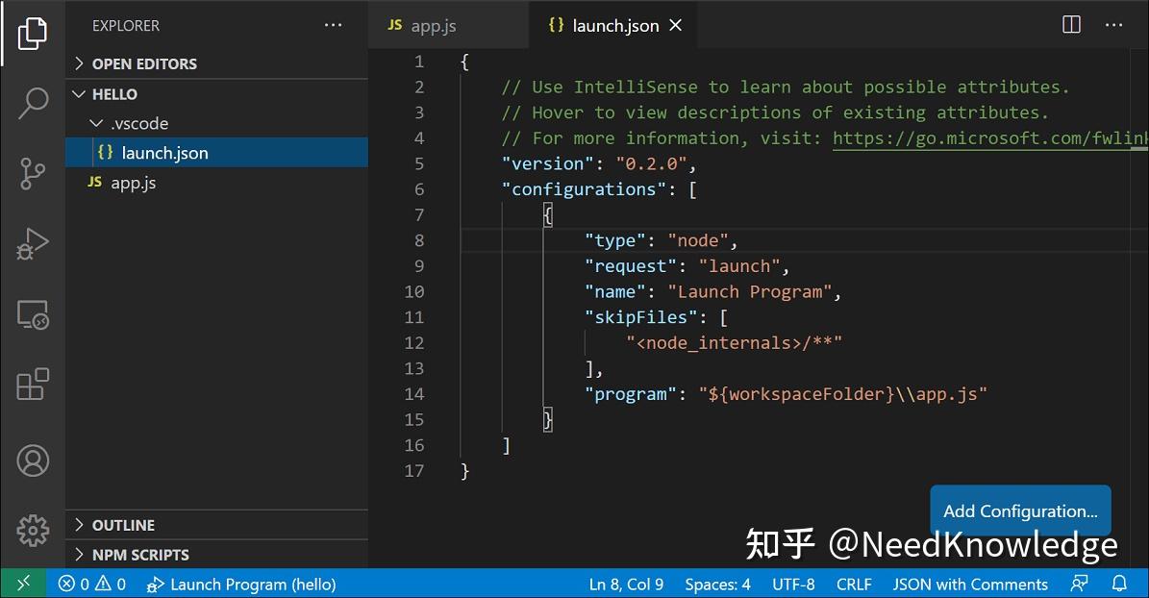Open the Run and Debug icon
Image resolution: width=1149 pixels, height=598 pixels.
click(x=33, y=243)
